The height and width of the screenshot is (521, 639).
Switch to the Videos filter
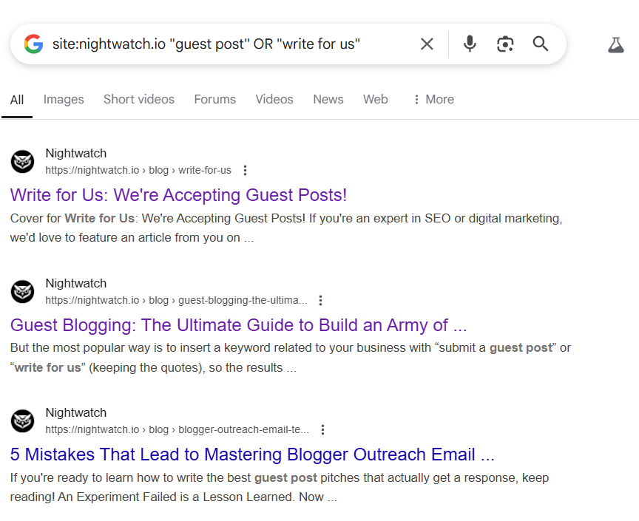(274, 99)
